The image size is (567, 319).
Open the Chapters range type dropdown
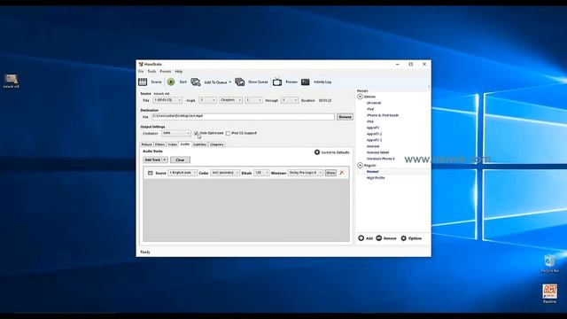230,100
